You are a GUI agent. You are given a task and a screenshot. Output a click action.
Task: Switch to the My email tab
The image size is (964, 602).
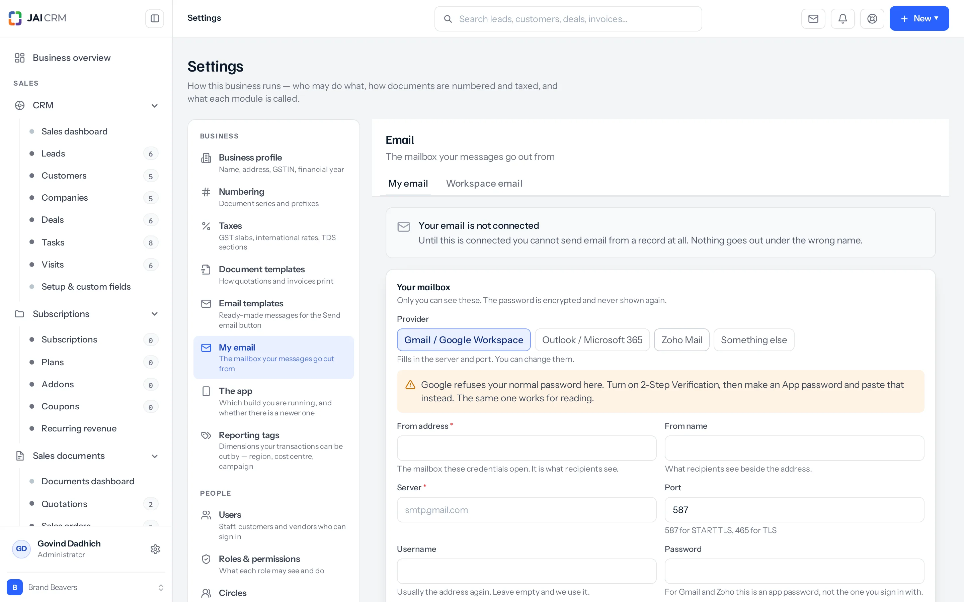click(408, 183)
